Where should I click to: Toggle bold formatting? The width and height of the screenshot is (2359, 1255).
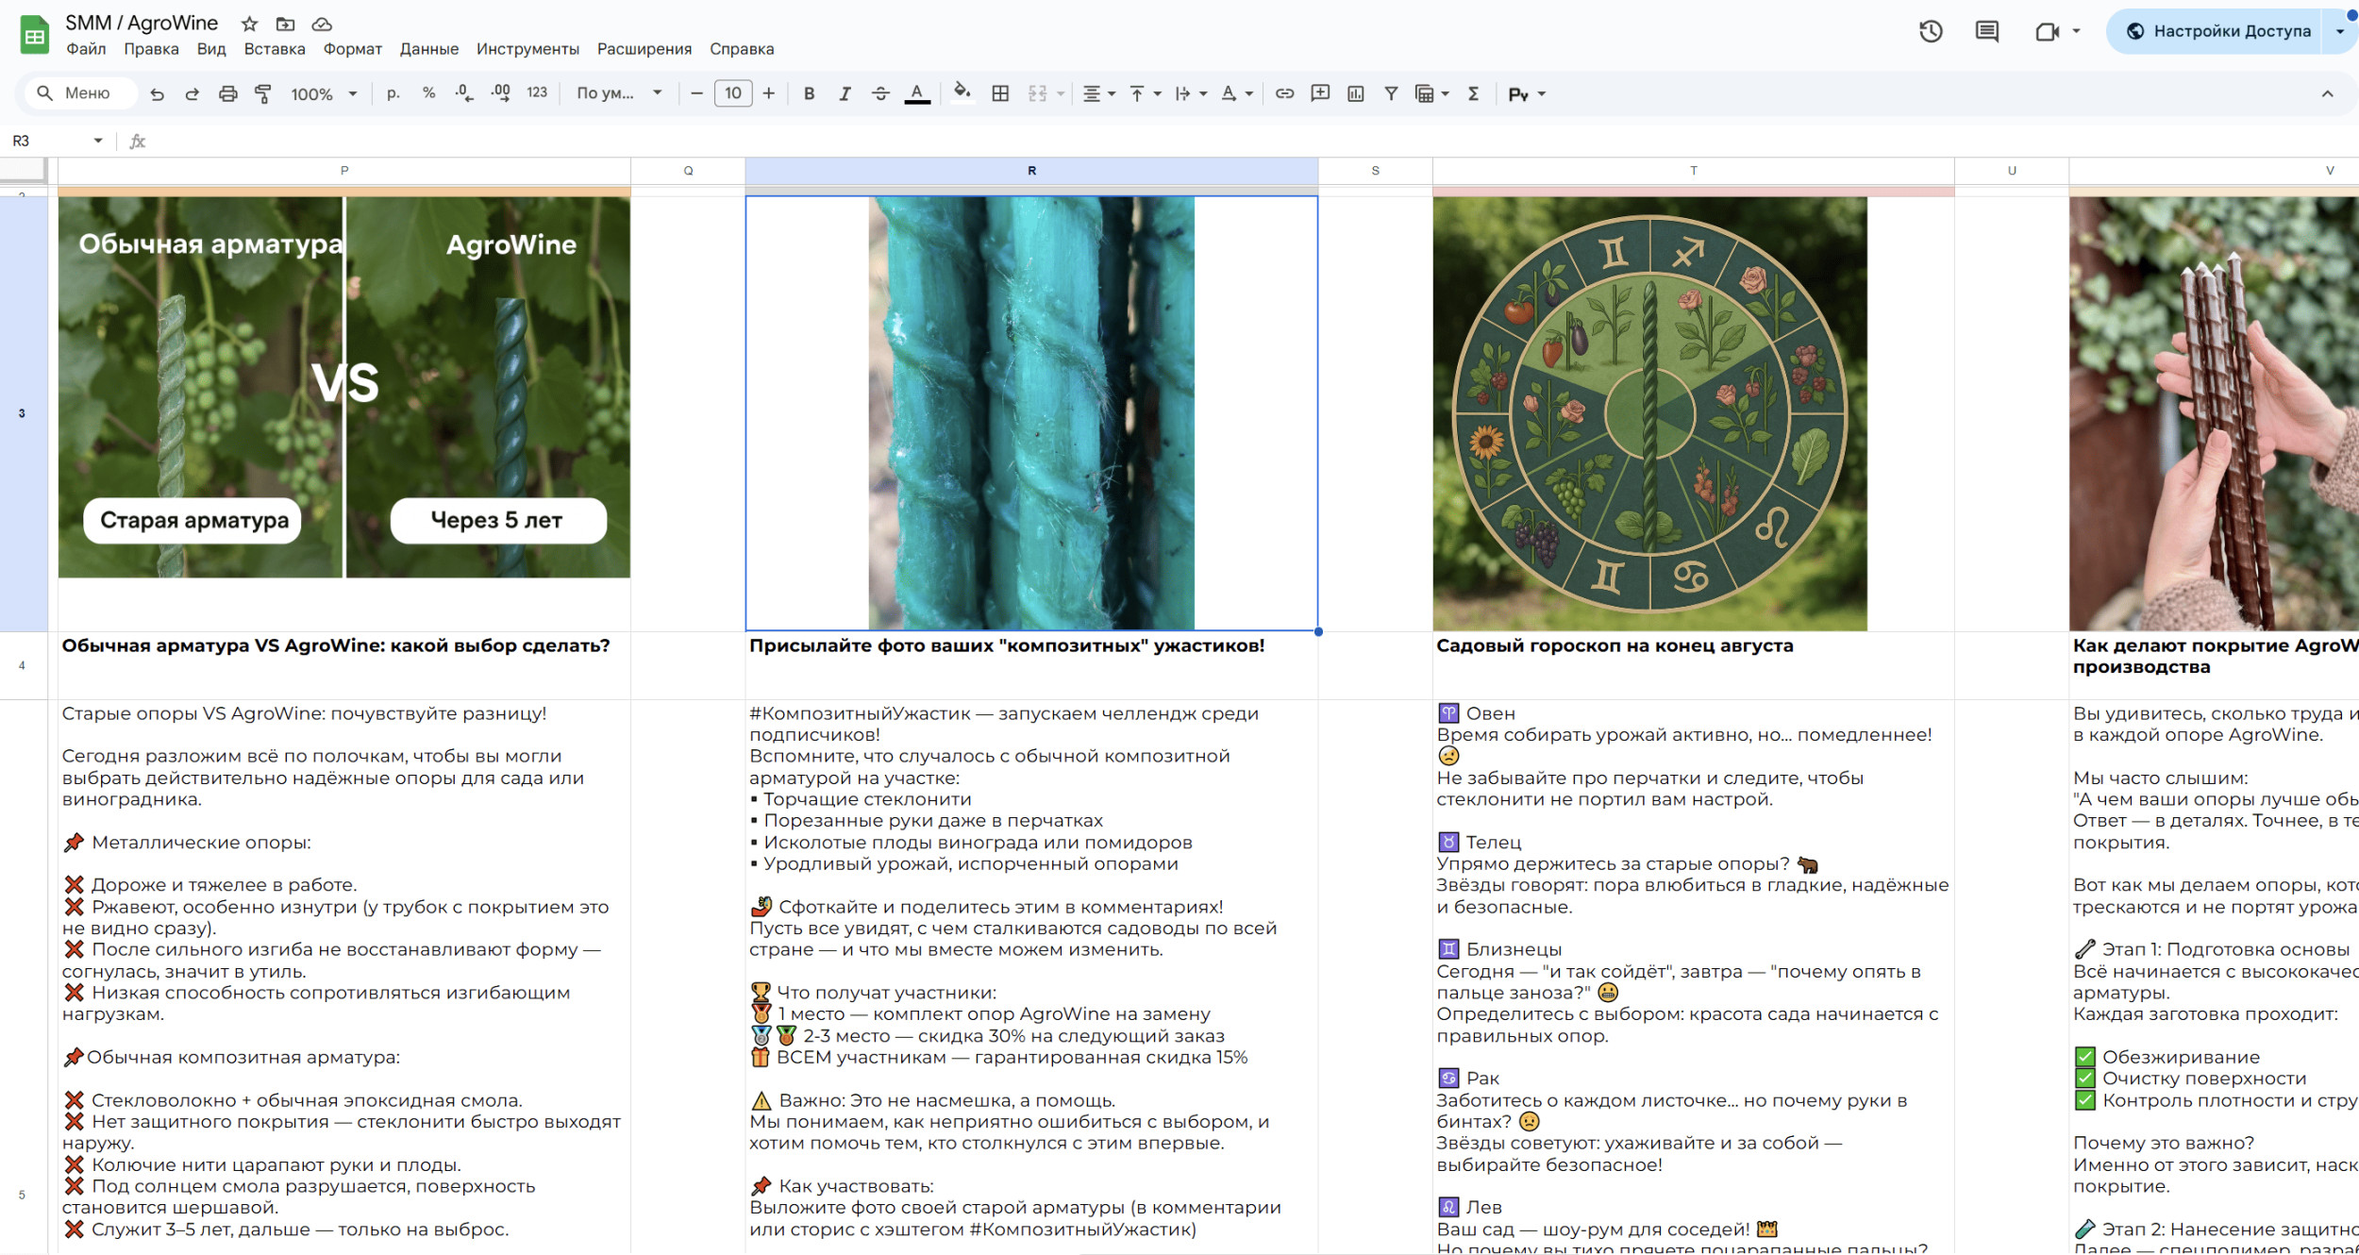tap(809, 93)
